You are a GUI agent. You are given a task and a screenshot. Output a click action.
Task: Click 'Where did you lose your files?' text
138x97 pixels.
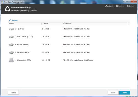24,10
